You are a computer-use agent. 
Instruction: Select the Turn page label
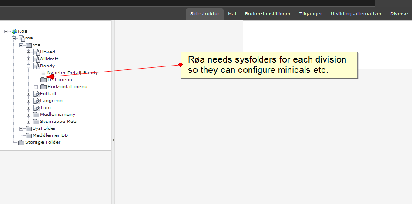point(45,108)
